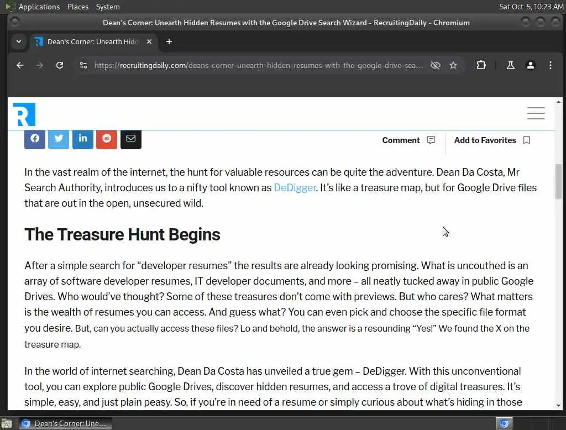Screen dimensions: 566x430
Task: Reload the current page
Action: [x=60, y=65]
